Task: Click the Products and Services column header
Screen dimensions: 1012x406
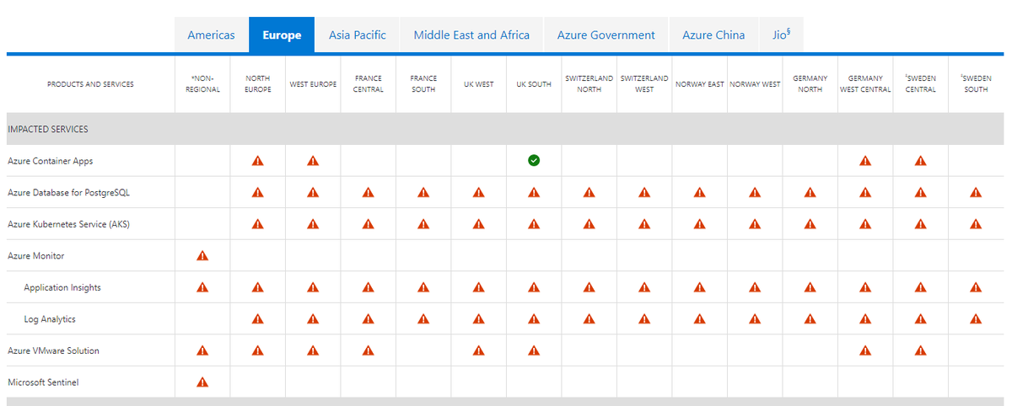Action: click(90, 84)
